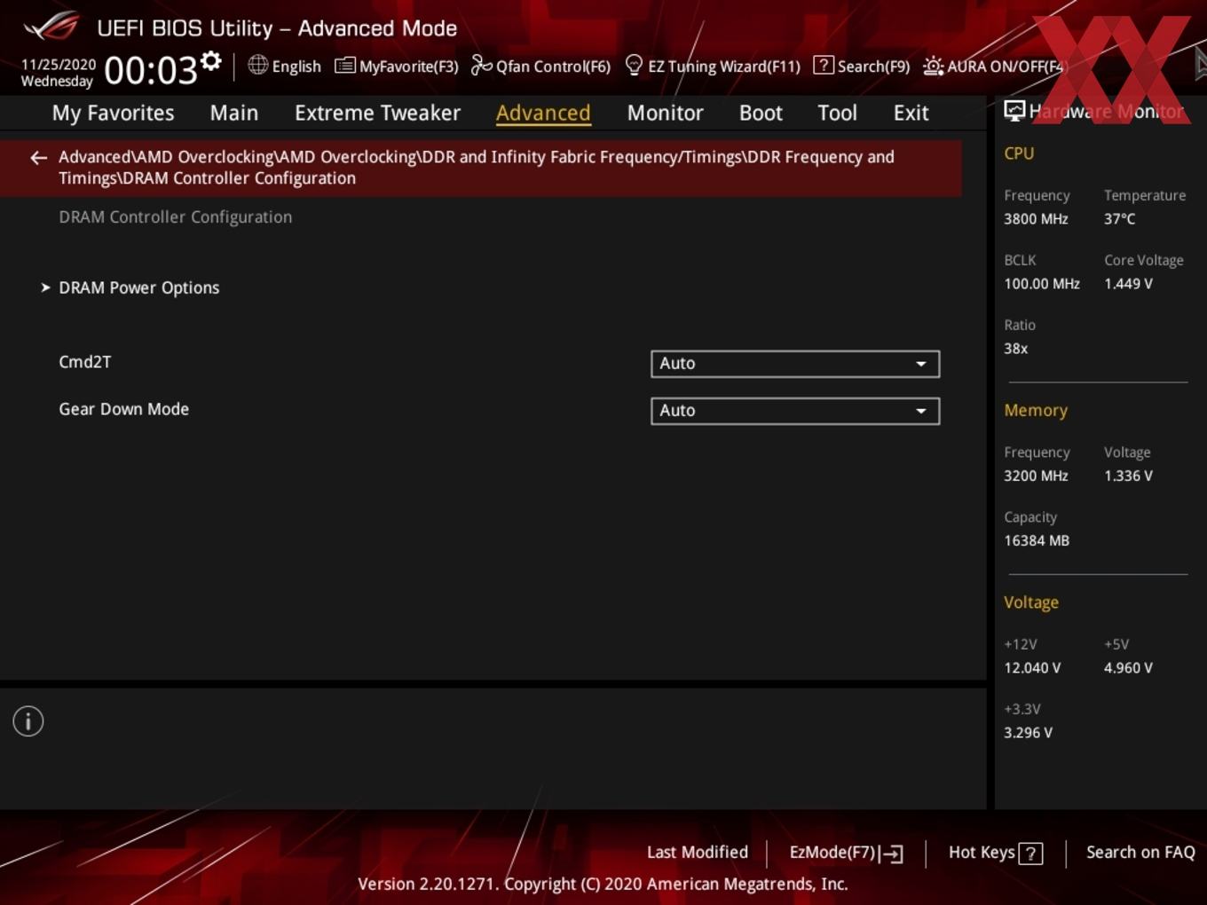Click the 4.960 V reading

[x=1128, y=668]
